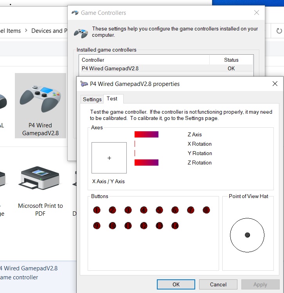This screenshot has width=284, height=293.
Task: Open Devices and Printers breadcrumb in address bar
Action: click(x=49, y=30)
